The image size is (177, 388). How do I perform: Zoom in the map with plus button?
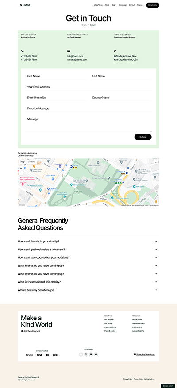click(21, 168)
